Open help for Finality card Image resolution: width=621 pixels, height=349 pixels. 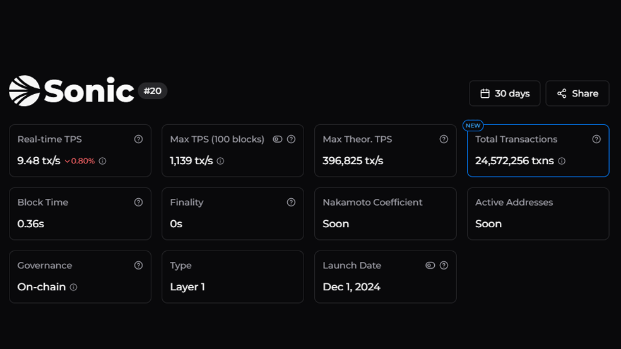[x=291, y=202]
